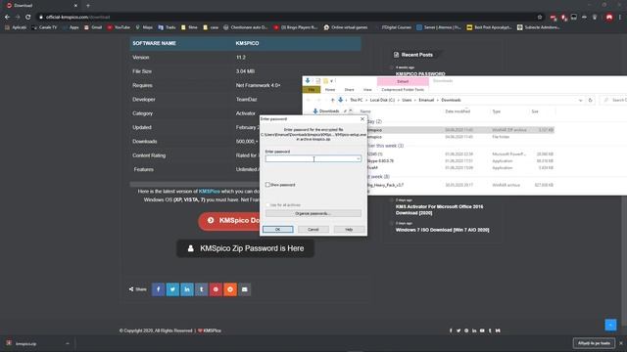Bookmark this page with the star icon

540,18
